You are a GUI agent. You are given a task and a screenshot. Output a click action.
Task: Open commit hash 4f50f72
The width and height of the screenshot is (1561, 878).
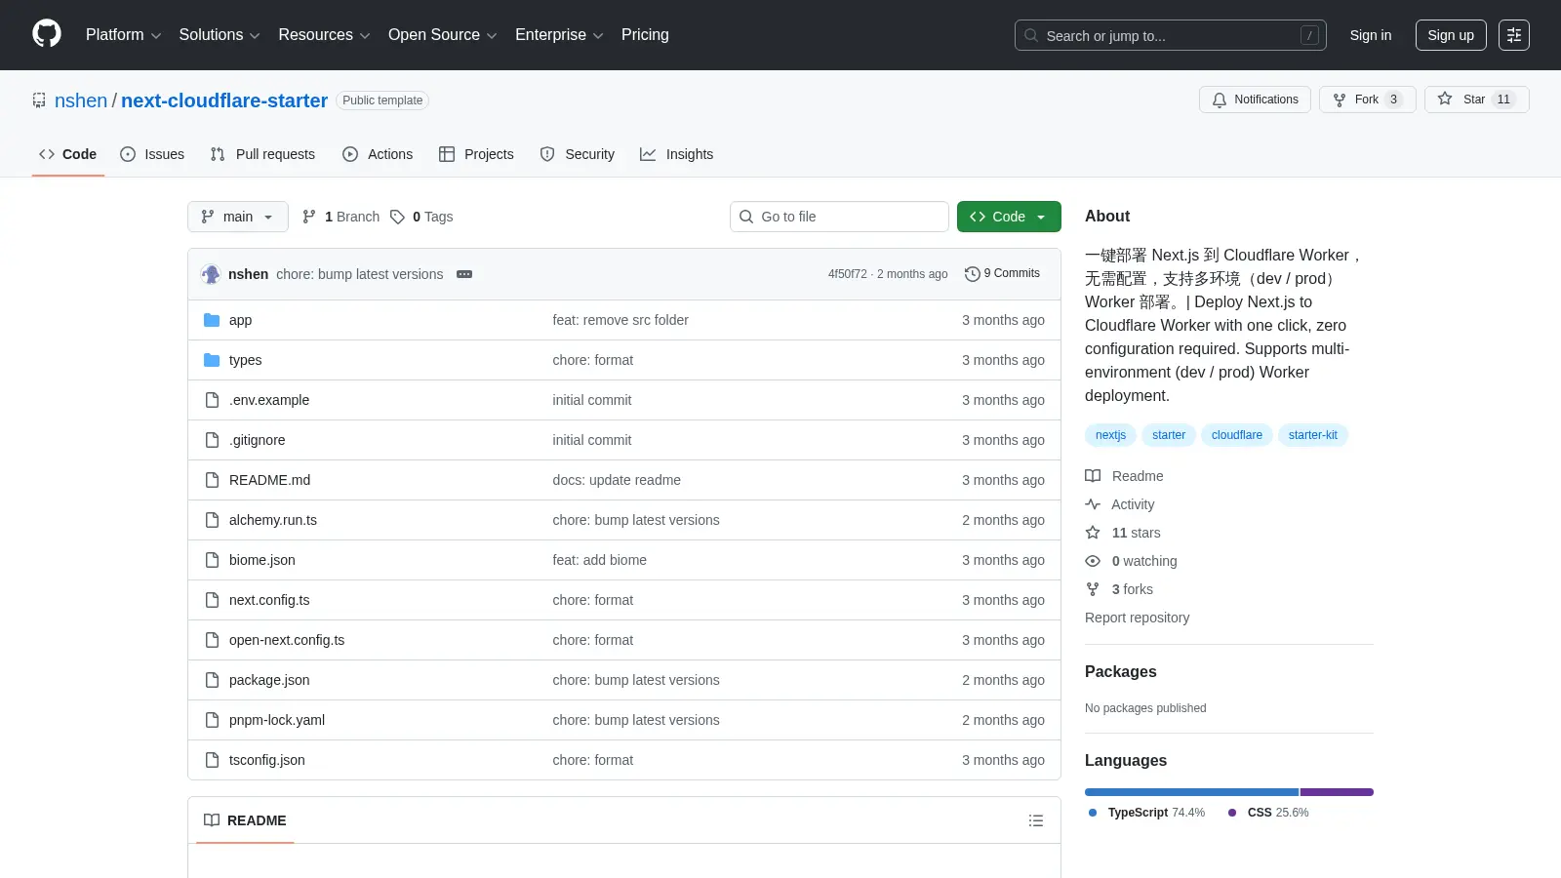[847, 274]
